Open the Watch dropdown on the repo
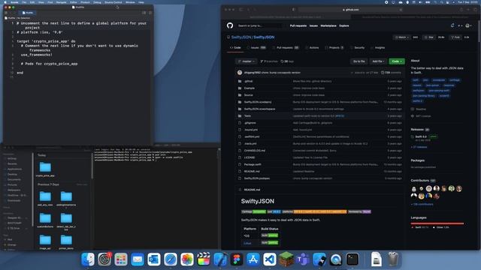Screen dimensions: 481x270 click(402, 37)
